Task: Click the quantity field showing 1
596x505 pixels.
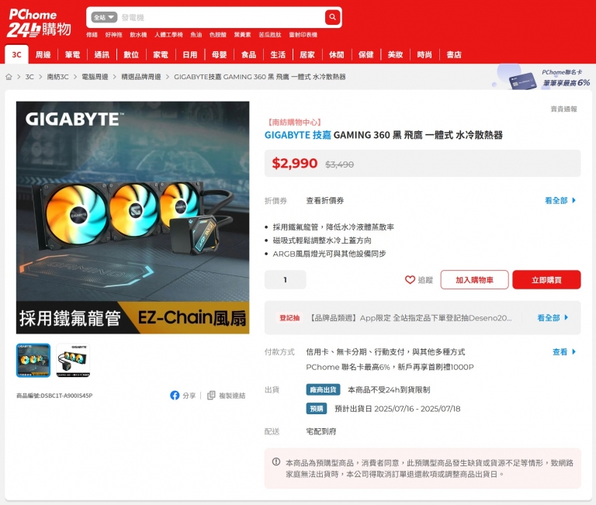Action: click(x=285, y=280)
